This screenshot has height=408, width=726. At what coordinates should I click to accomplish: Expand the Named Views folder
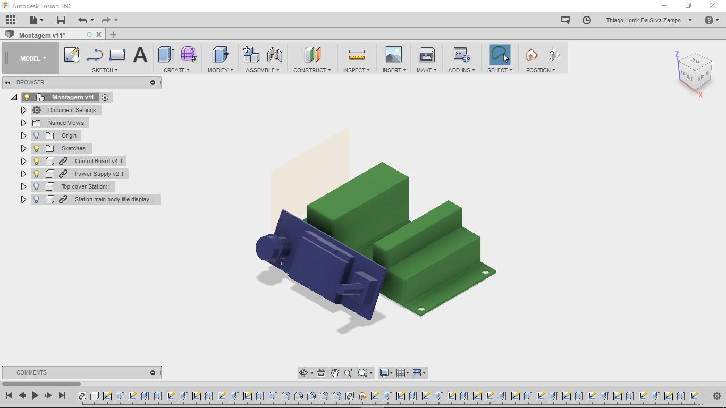(23, 123)
